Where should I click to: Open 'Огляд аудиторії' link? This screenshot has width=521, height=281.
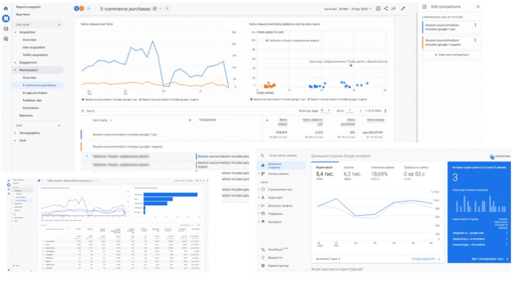click(x=426, y=259)
